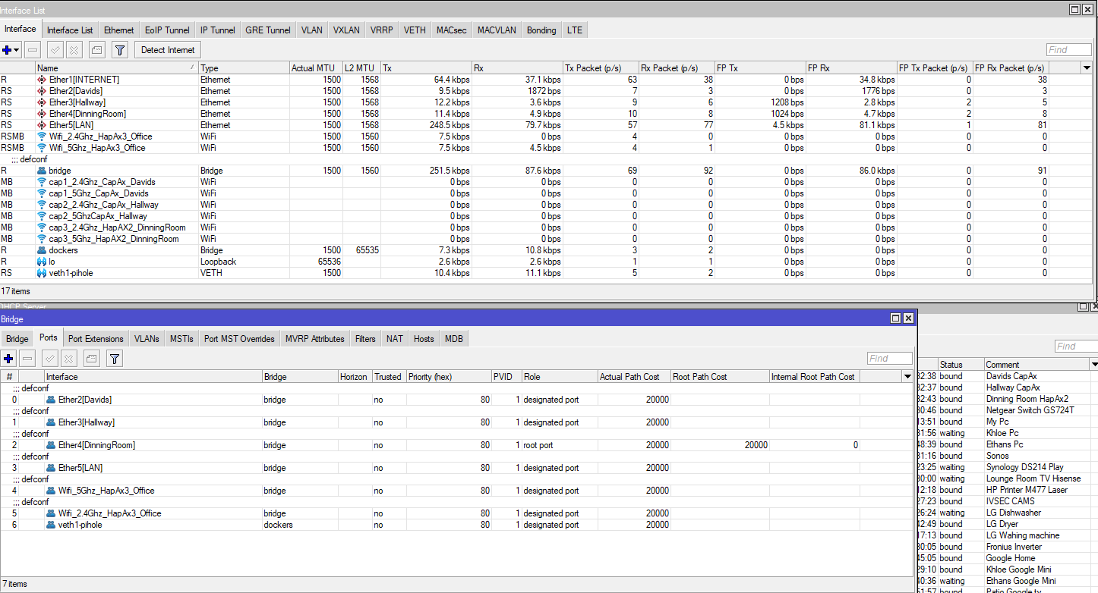Sort by the PVID column in Bridge Ports
The width and height of the screenshot is (1098, 593).
click(506, 377)
